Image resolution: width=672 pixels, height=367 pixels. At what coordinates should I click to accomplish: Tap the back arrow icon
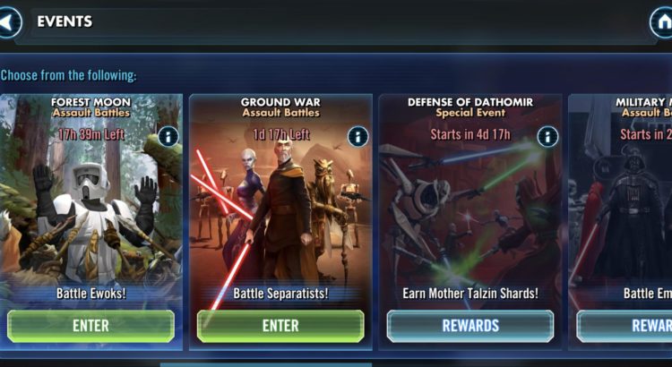(x=9, y=22)
